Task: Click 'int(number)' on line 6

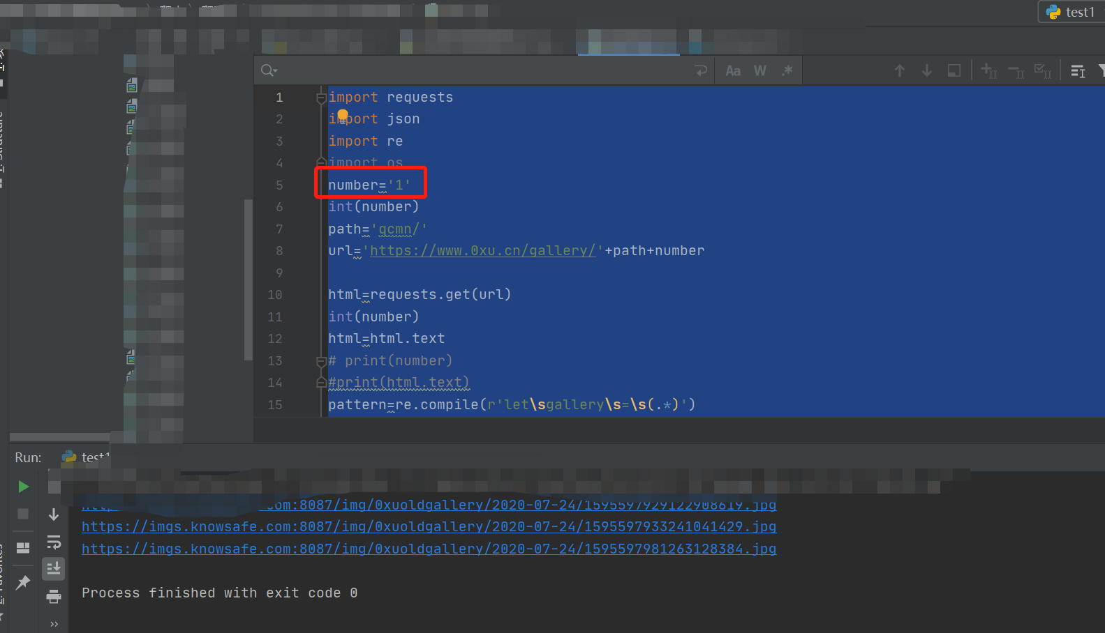Action: 373,207
